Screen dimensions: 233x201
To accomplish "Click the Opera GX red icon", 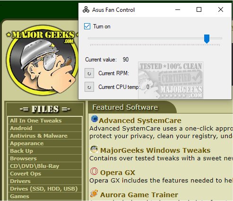I will click(94, 171).
